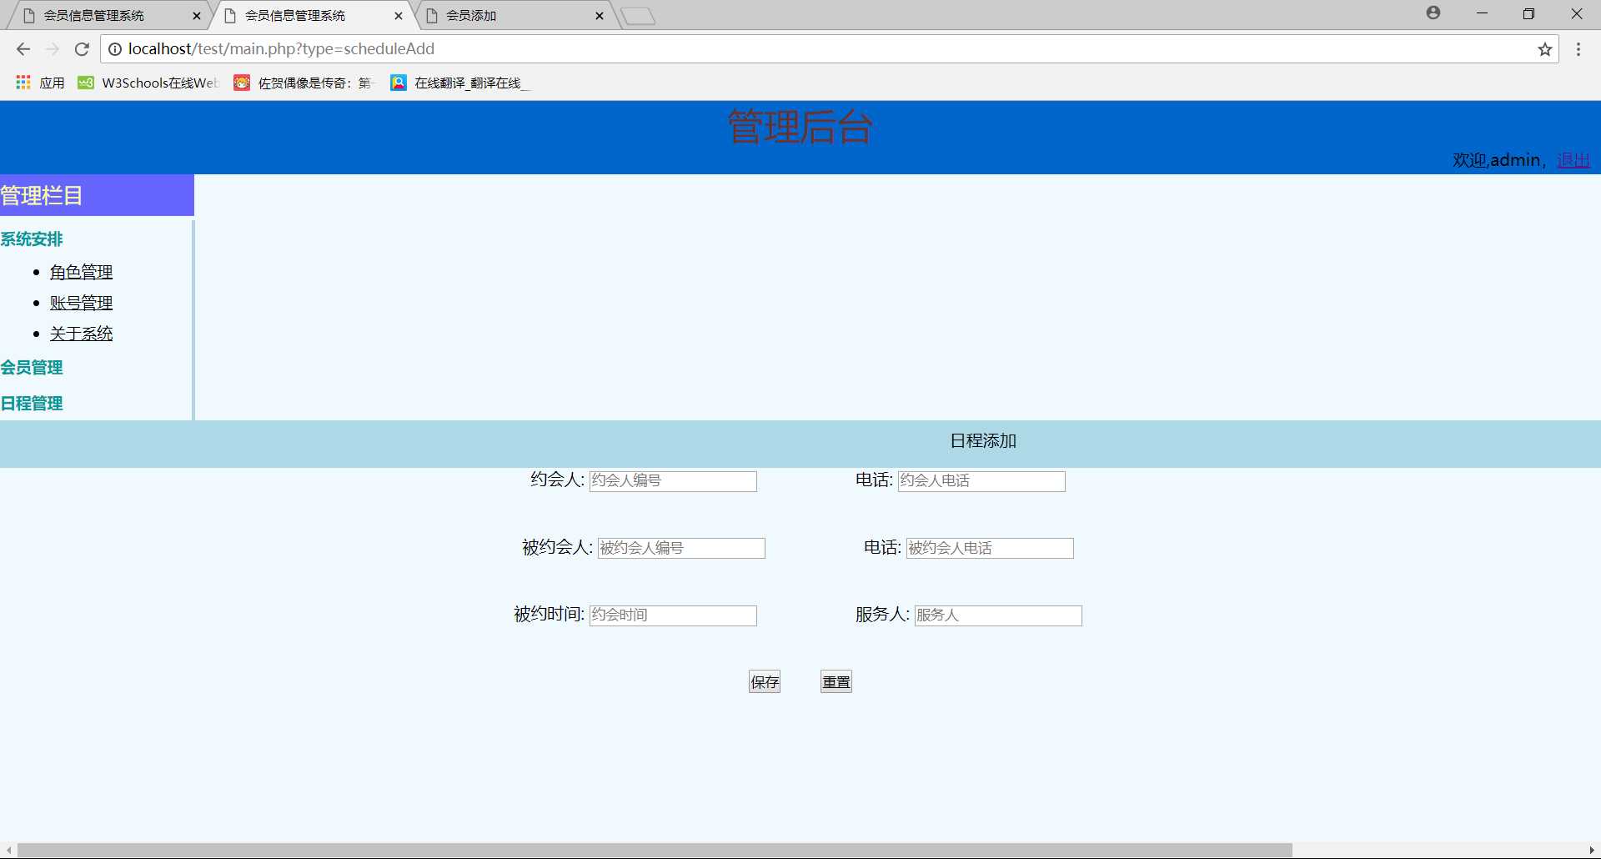The height and width of the screenshot is (859, 1601).
Task: Expand the 会员管理 menu section
Action: click(x=32, y=368)
